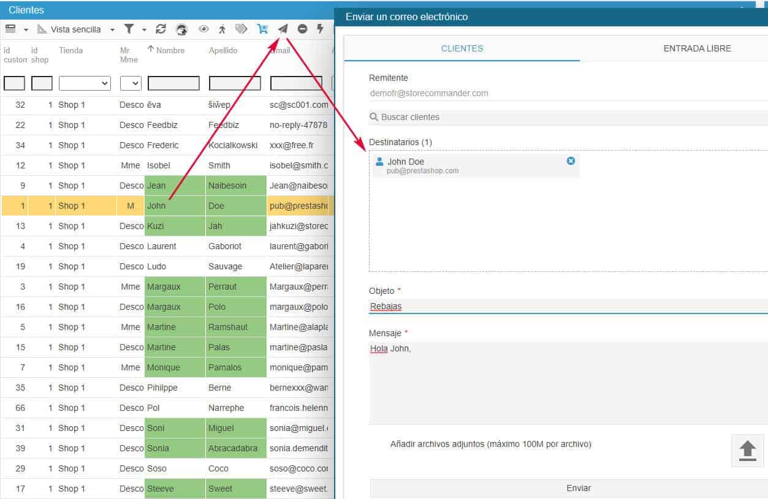Click the refresh icon in Clientes toolbar
Viewport: 768px width, 499px height.
point(161,29)
